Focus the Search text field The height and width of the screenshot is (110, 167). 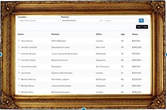coord(122,21)
